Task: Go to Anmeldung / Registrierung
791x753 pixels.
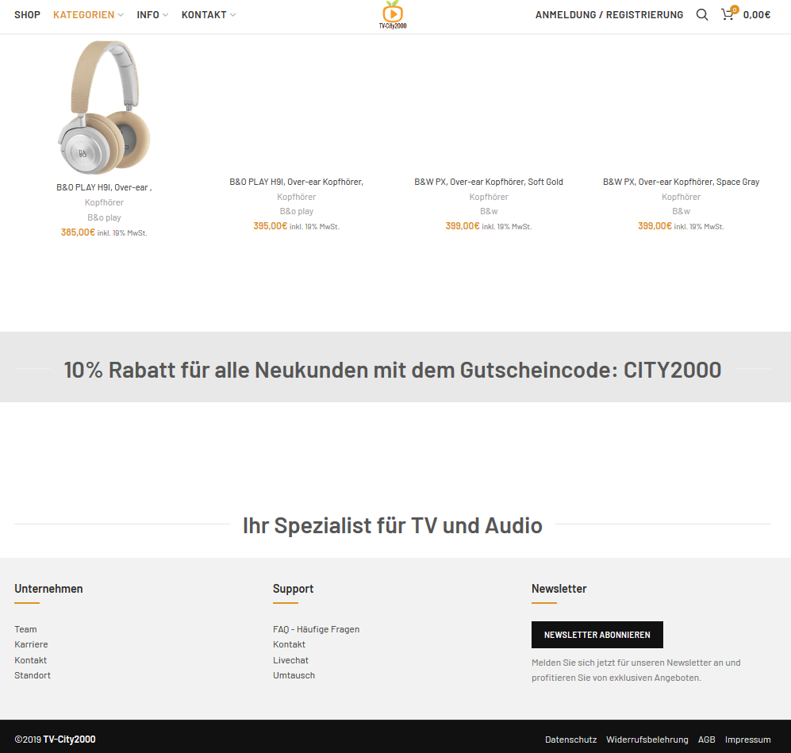Action: tap(609, 15)
